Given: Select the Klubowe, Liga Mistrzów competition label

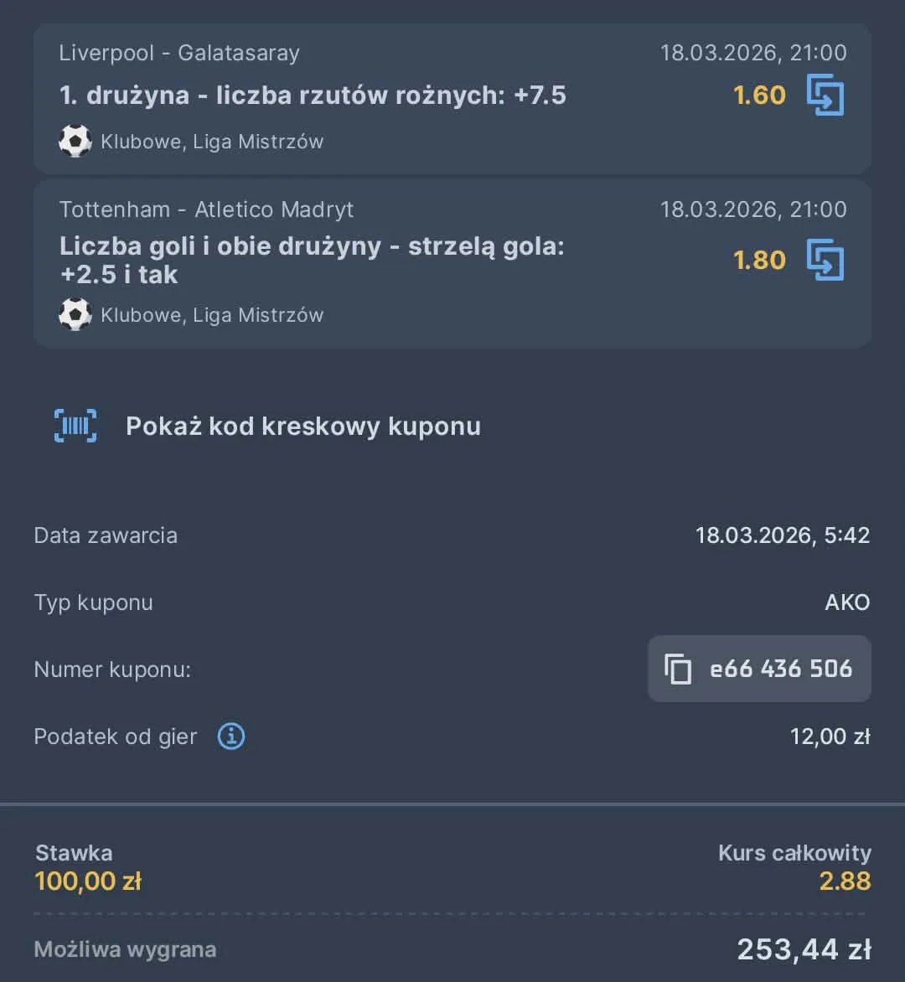Looking at the screenshot, I should (212, 141).
